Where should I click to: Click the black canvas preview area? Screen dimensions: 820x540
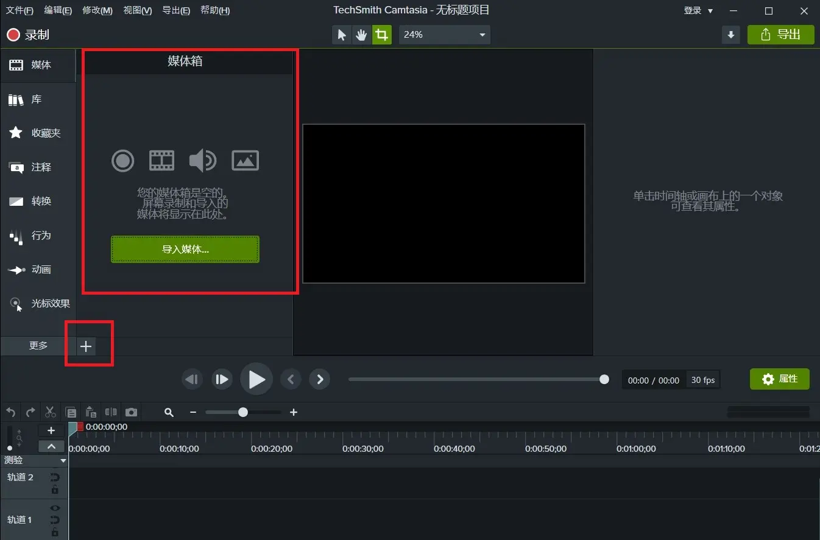point(444,203)
